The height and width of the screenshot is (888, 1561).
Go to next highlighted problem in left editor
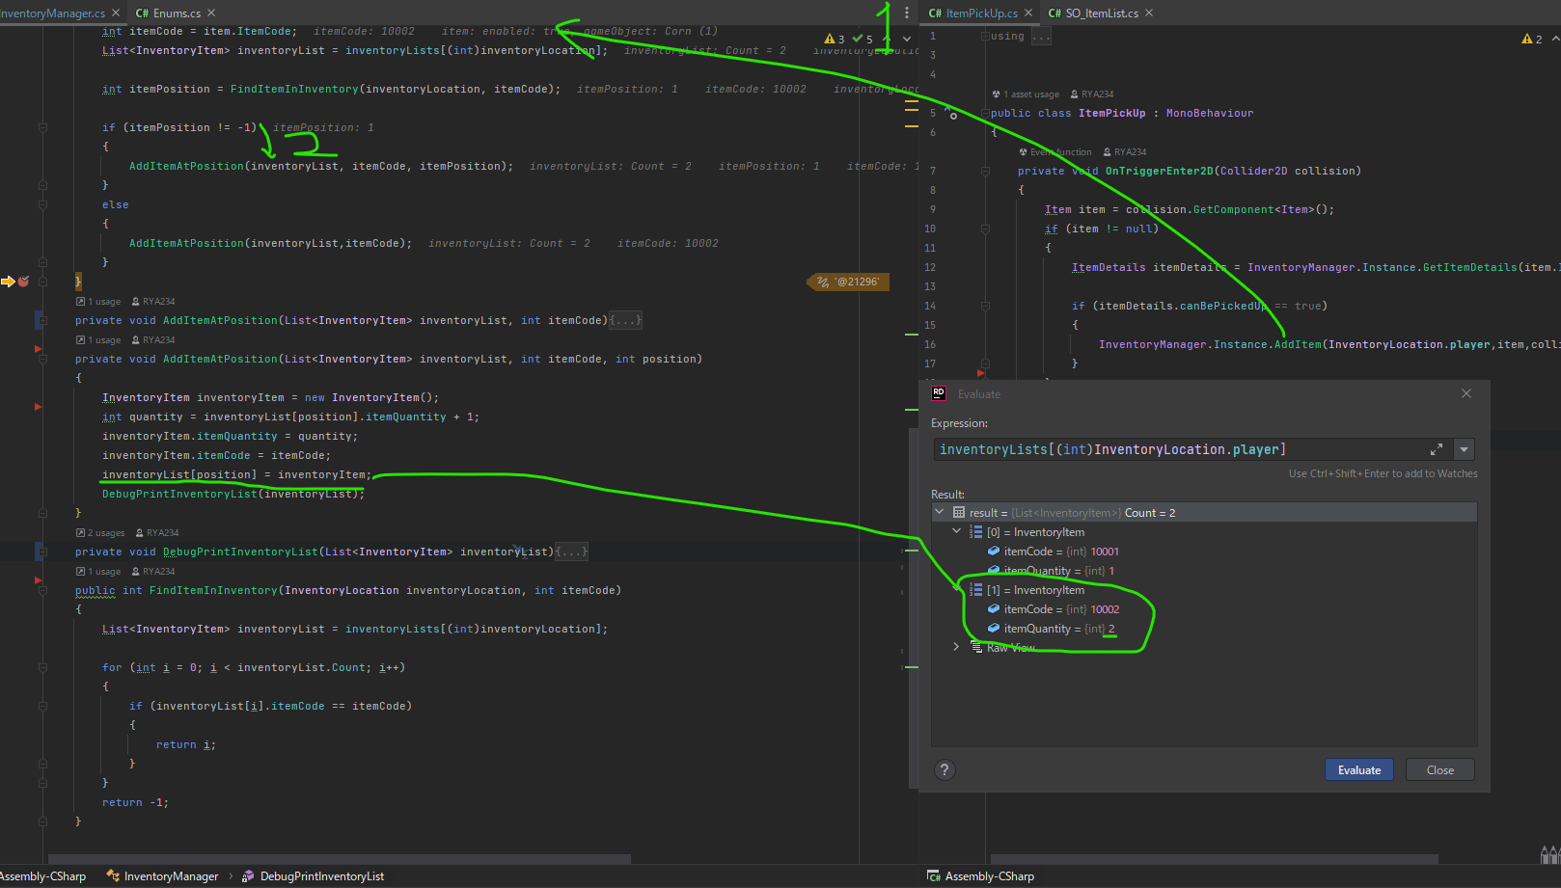point(907,39)
